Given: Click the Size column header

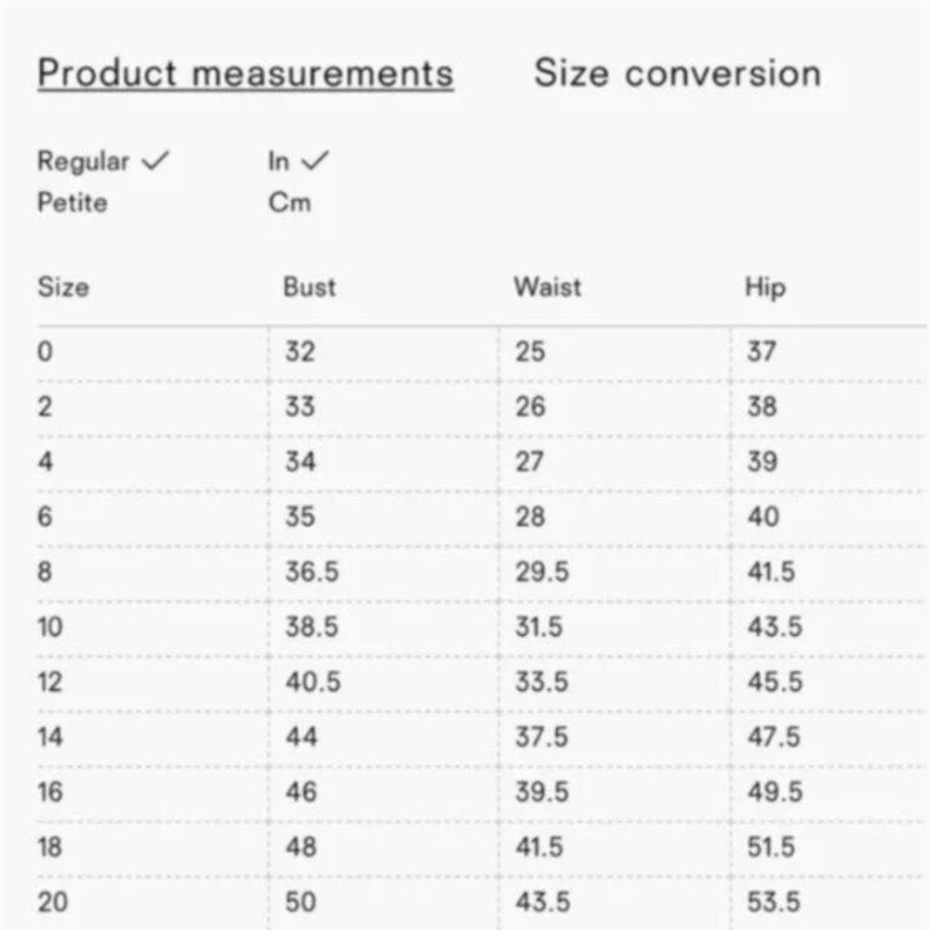Looking at the screenshot, I should tap(63, 286).
